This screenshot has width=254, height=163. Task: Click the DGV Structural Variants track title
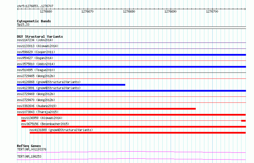[40, 37]
